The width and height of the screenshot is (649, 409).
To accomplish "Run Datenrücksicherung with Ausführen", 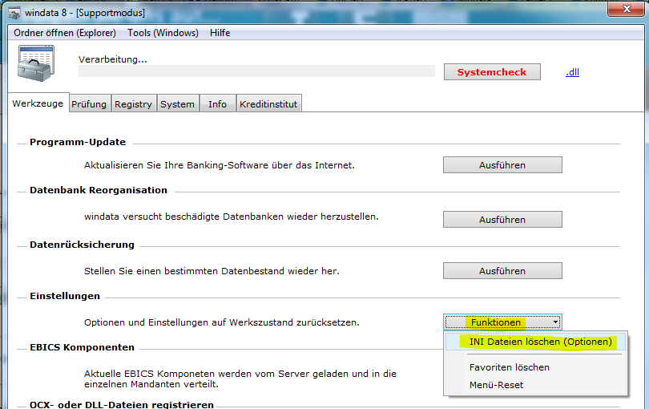I will [502, 271].
